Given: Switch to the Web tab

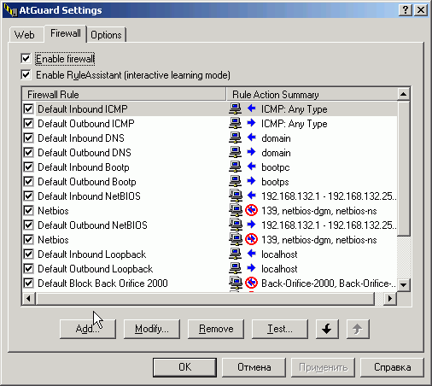Looking at the screenshot, I should (25, 35).
